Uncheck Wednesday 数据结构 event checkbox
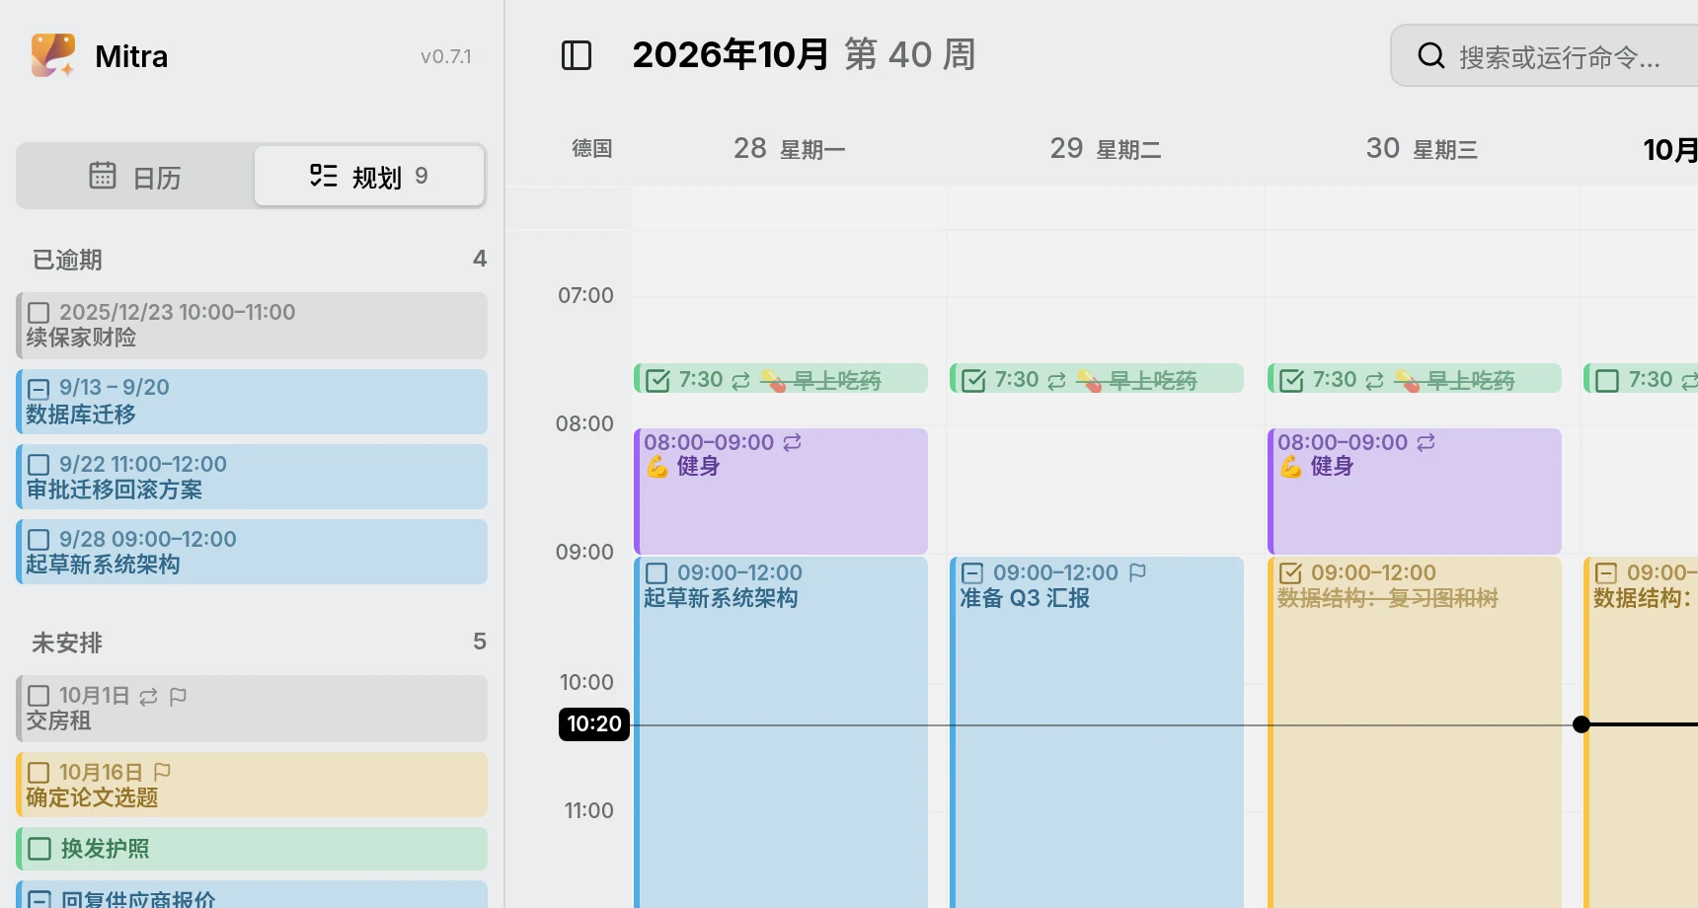The image size is (1698, 908). coord(1290,573)
